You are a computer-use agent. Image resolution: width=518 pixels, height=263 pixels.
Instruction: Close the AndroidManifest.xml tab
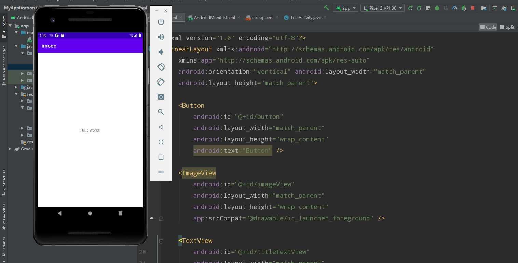(x=238, y=18)
